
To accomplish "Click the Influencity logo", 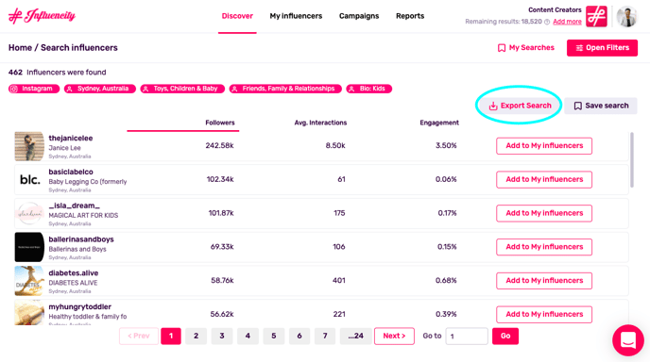I will (42, 16).
